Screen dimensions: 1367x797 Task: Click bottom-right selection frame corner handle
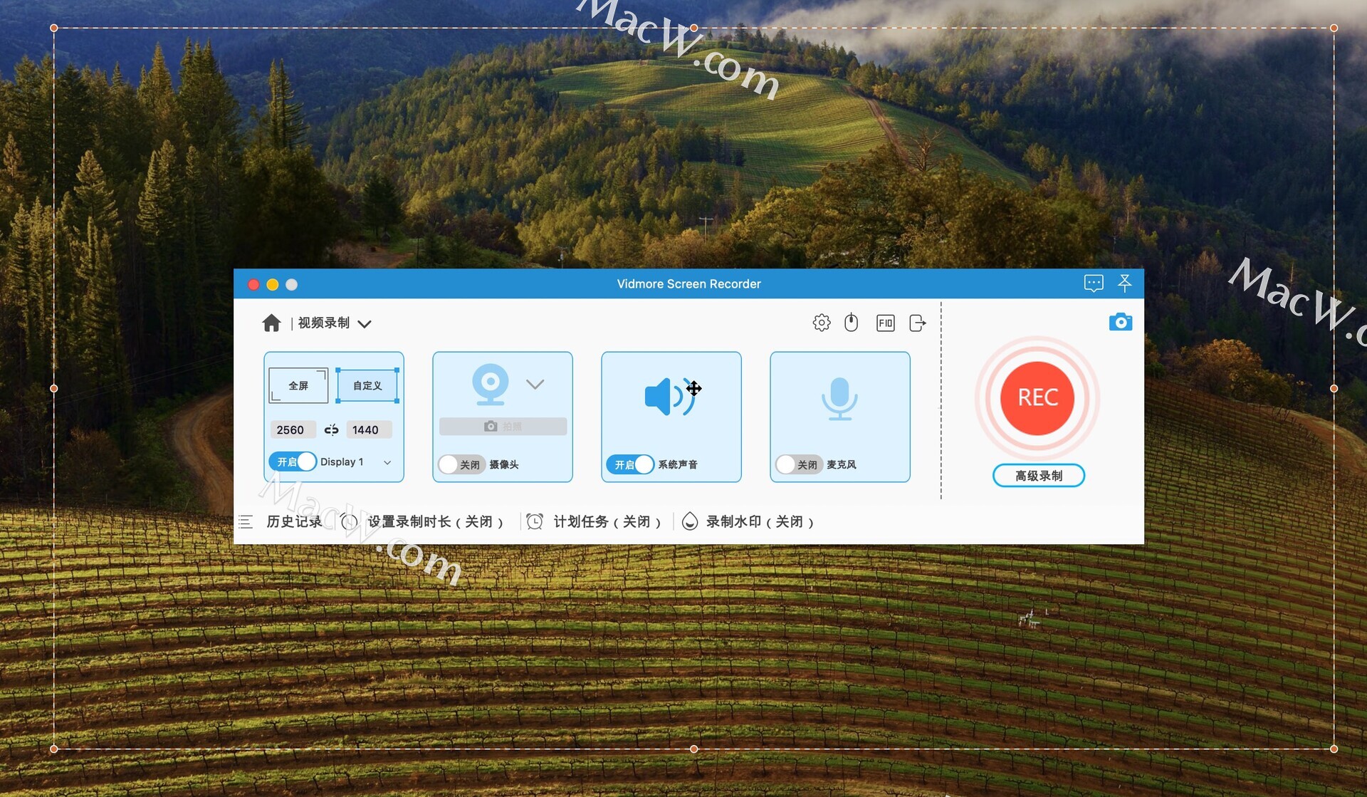point(1334,749)
